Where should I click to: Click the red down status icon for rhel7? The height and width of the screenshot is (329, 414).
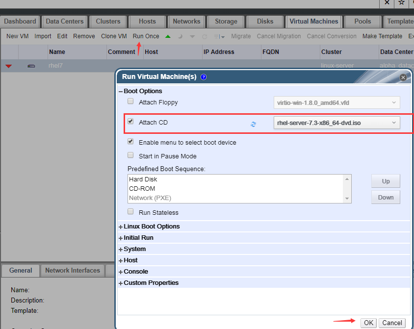pos(9,66)
